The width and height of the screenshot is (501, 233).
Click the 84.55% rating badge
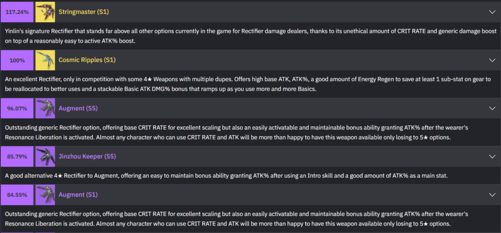coord(17,195)
